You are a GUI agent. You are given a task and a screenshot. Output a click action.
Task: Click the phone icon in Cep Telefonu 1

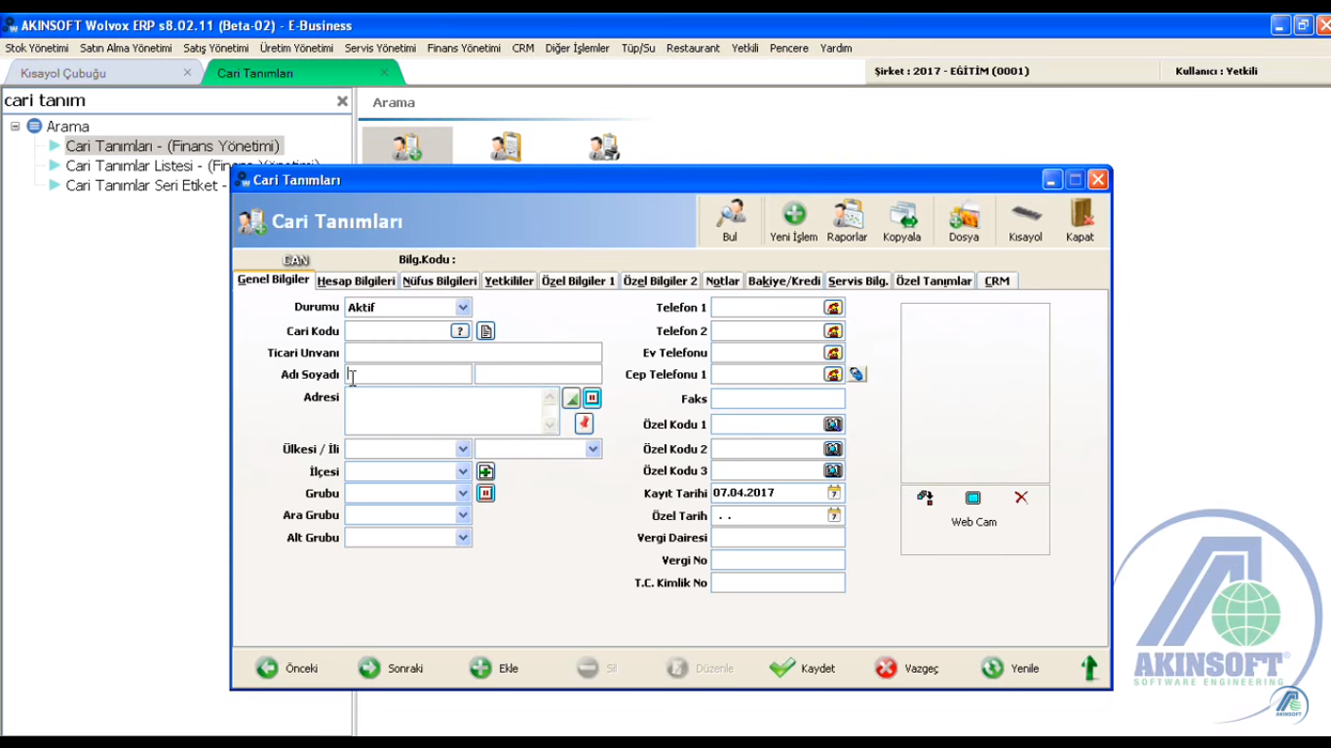coord(833,374)
